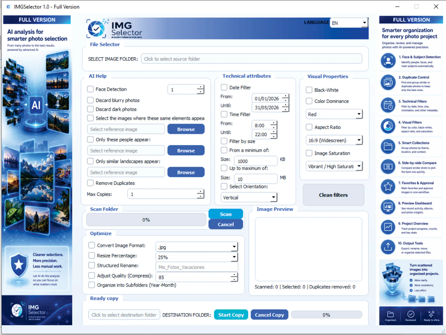This screenshot has width=446, height=335.
Task: Click the minimum size 1000 KB field
Action: point(256,161)
